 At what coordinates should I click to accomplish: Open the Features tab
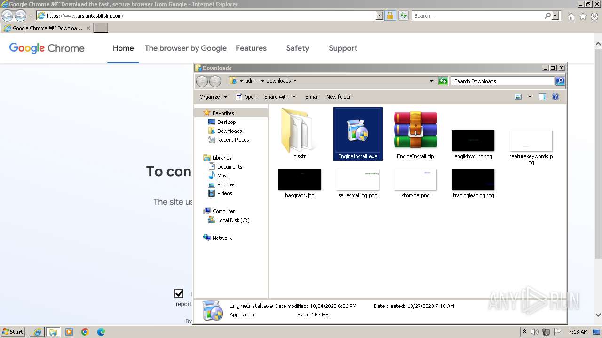pos(251,48)
